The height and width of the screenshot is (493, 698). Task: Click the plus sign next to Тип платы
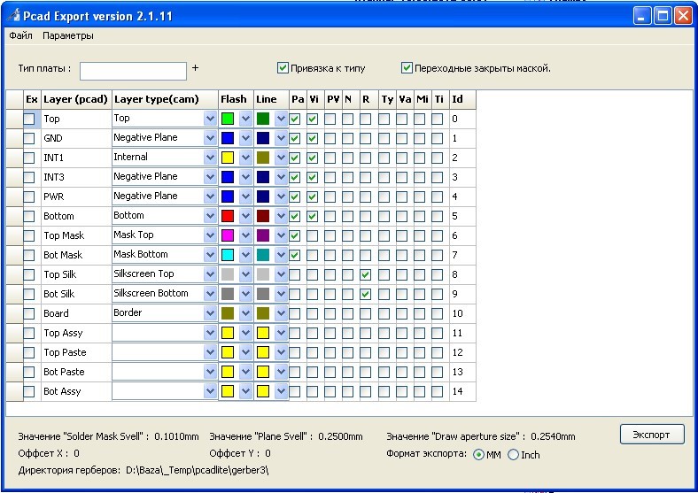(x=195, y=68)
